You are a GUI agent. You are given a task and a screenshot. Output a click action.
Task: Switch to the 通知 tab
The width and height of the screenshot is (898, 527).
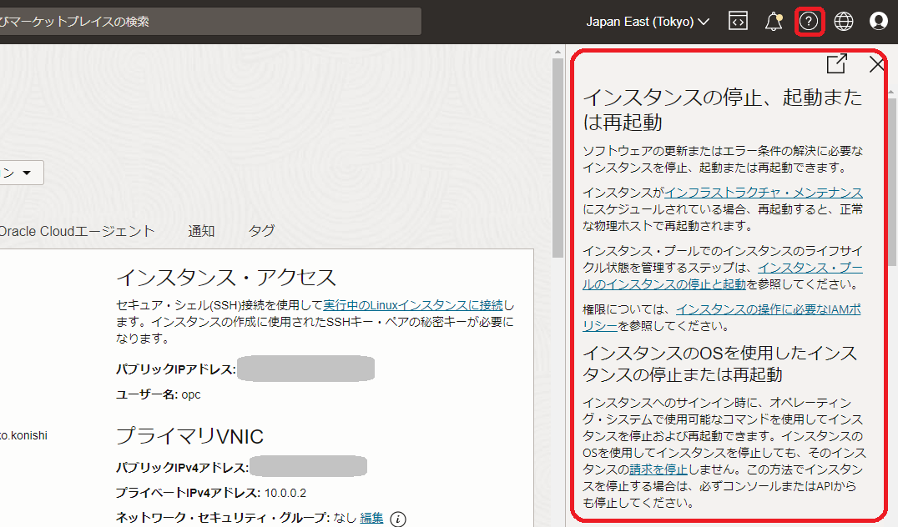click(x=202, y=231)
